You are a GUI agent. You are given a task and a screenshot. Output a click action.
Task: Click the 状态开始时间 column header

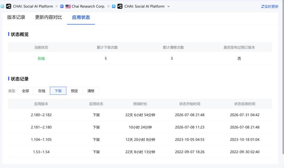(190, 104)
